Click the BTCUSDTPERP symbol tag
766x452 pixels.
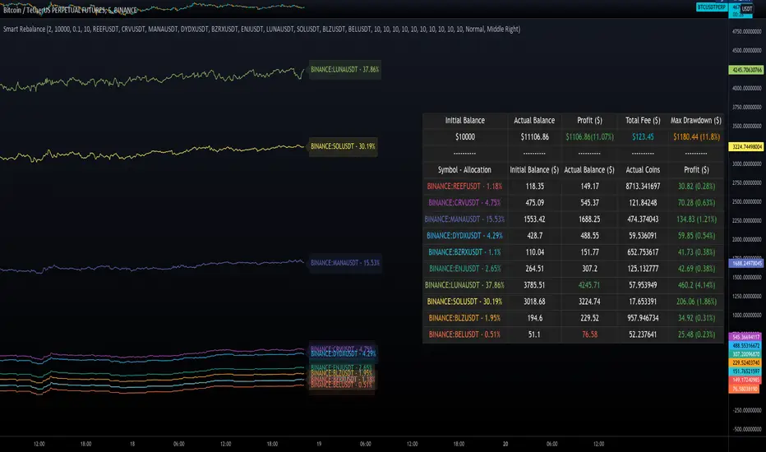[712, 7]
